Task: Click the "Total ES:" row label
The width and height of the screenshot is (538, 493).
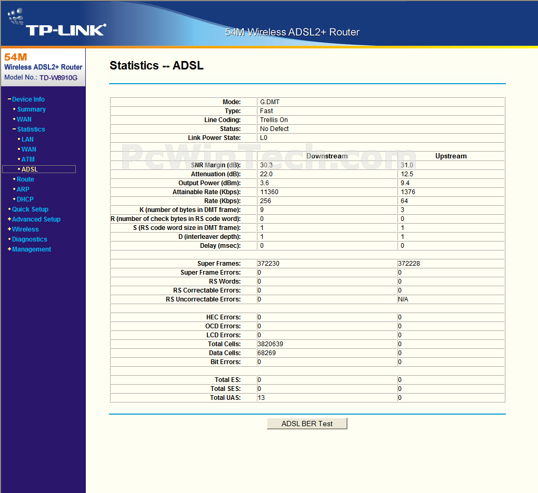Action: 228,379
